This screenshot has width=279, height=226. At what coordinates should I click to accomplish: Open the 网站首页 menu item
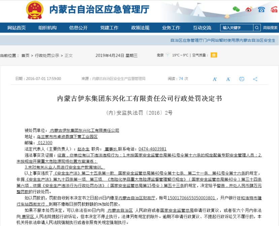[16, 28]
